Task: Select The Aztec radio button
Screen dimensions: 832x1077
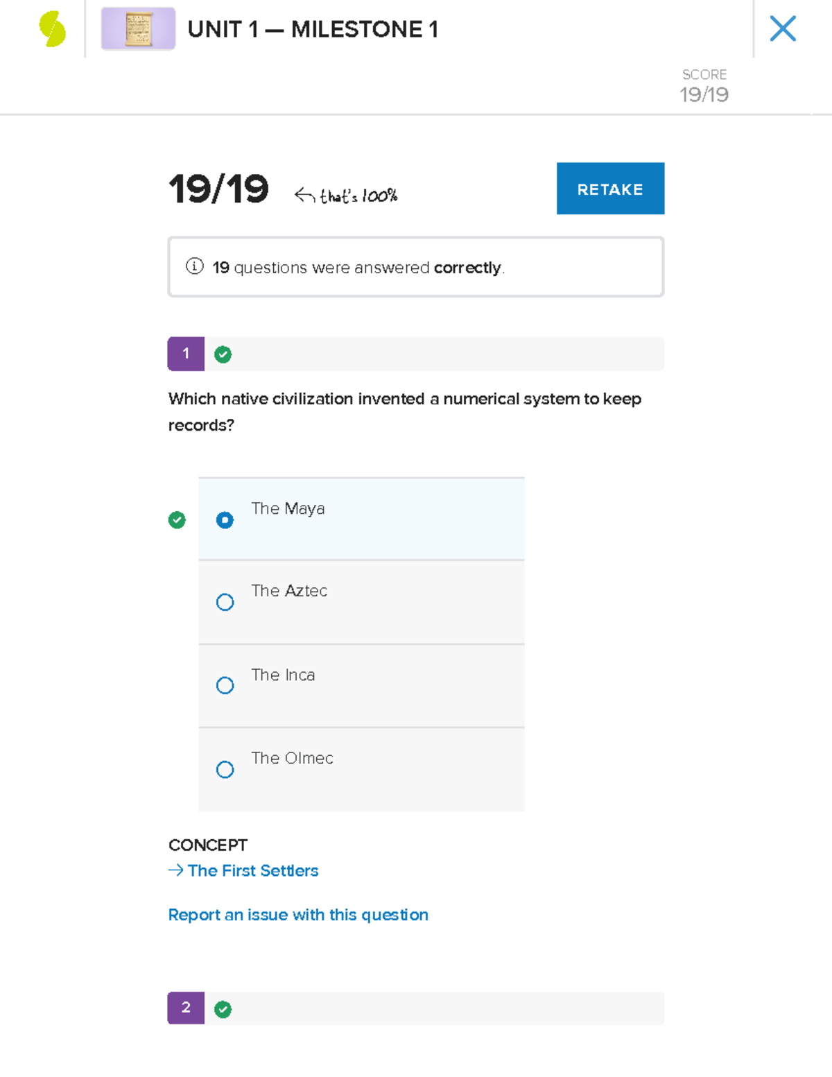Action: (225, 602)
